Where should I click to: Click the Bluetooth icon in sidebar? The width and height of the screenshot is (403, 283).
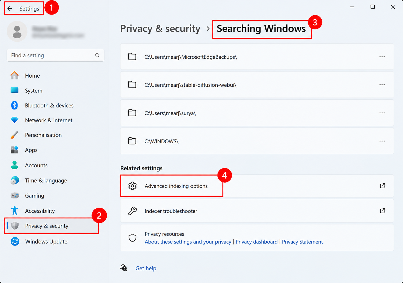pyautogui.click(x=15, y=105)
